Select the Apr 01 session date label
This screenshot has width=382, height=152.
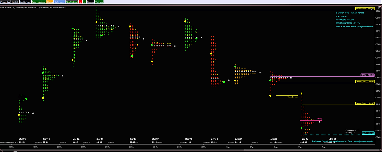tap(214, 139)
